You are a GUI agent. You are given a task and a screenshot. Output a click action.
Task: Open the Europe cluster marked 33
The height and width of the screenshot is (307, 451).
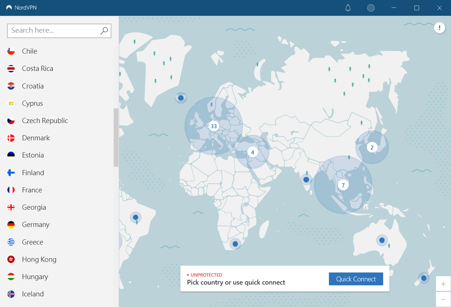[x=213, y=126]
